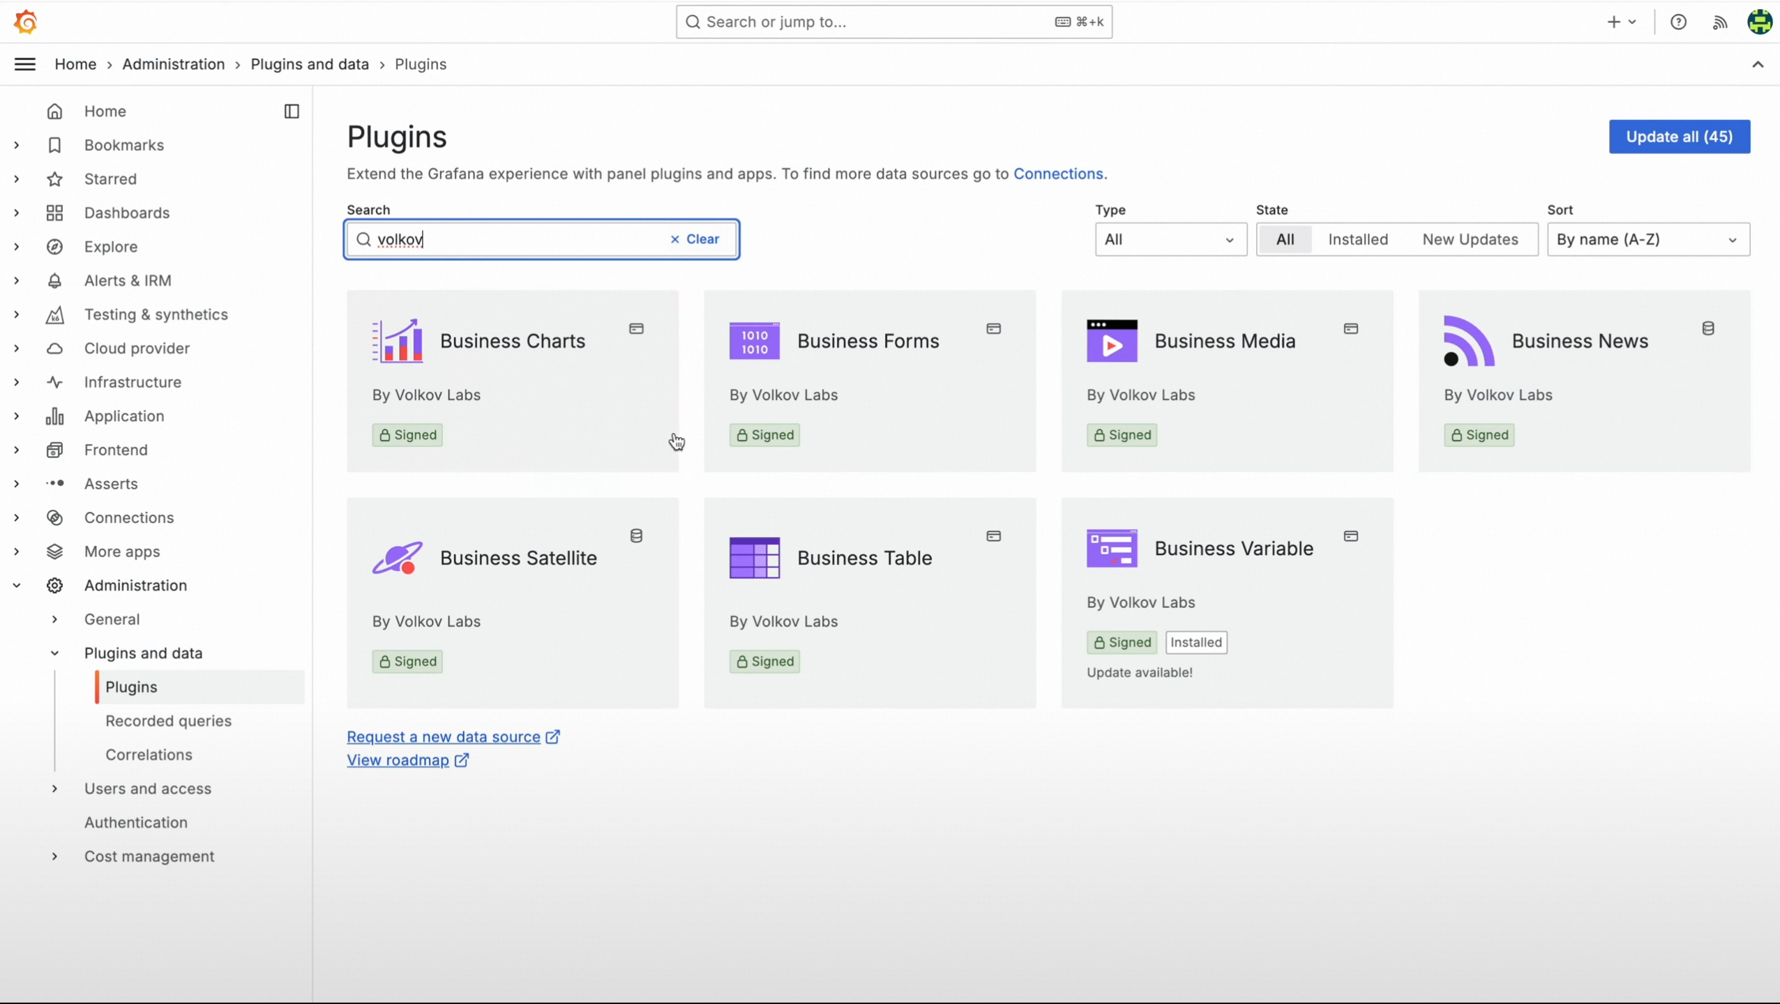Screen dimensions: 1780x1004
Task: Click the dock menu sidebar icon
Action: point(292,112)
